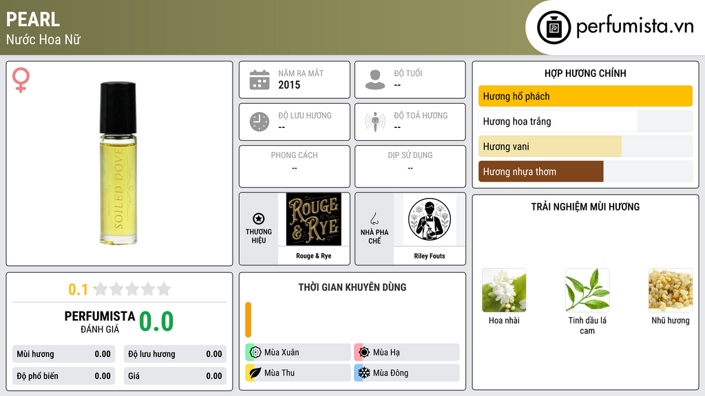The height and width of the screenshot is (396, 705).
Task: Click the nose icon above Nhà pha chế
Action: pos(374,219)
